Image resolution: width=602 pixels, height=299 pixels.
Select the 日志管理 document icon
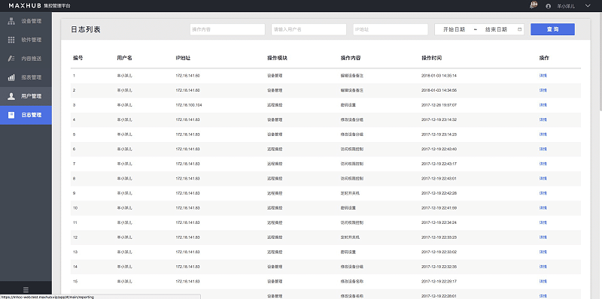tap(11, 115)
